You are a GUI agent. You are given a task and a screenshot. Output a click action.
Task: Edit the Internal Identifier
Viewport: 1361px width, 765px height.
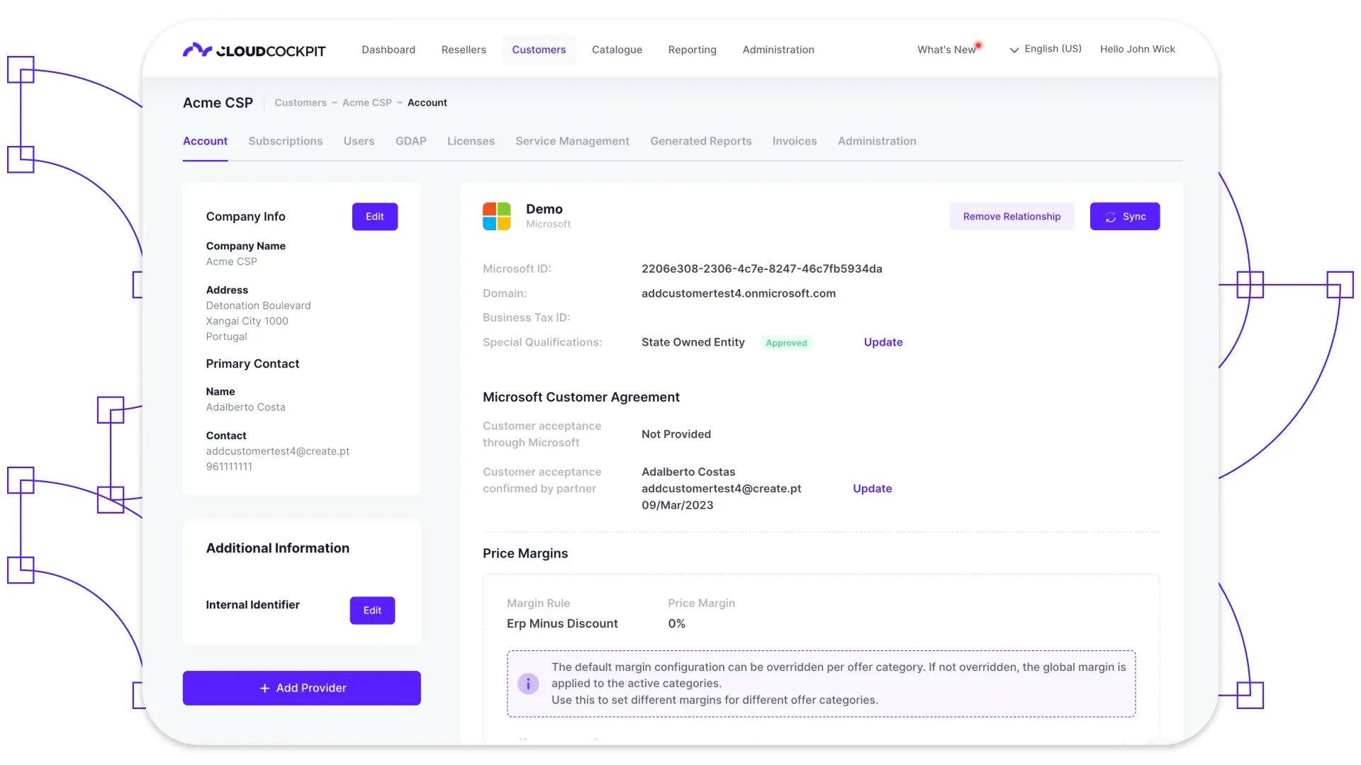[372, 610]
